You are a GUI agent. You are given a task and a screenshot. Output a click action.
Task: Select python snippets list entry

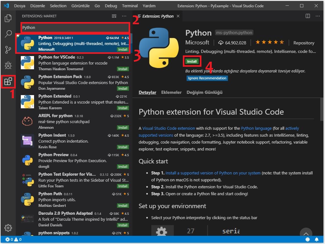coord(73,233)
